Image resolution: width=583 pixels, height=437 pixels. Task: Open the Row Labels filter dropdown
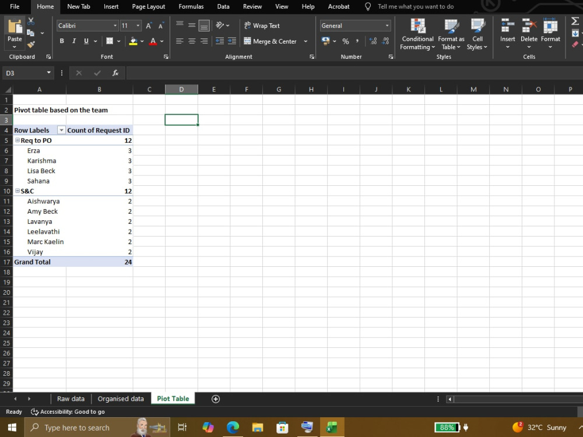[x=61, y=130]
